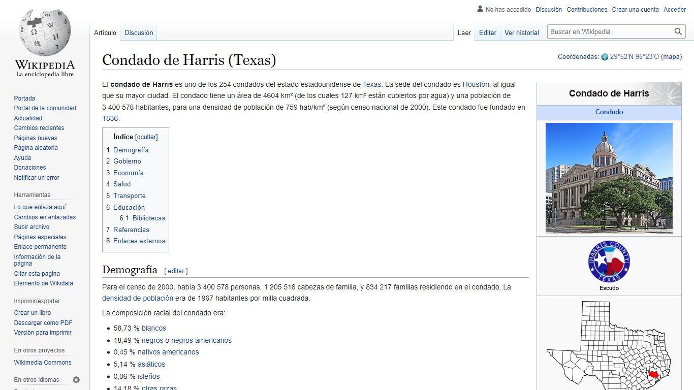Open Ayuda in the sidebar
This screenshot has width=694, height=390.
[22, 158]
